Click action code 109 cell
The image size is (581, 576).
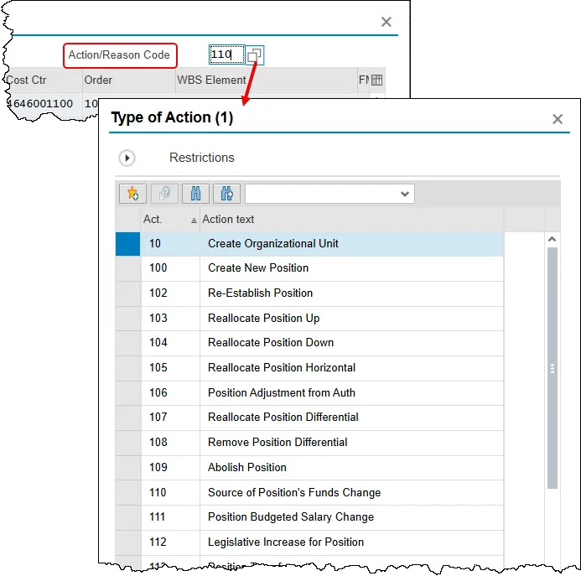[170, 468]
